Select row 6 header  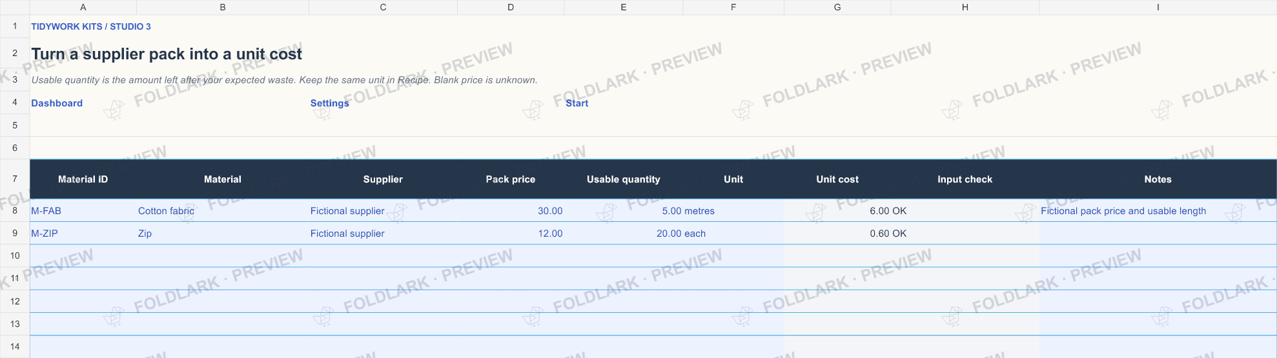pyautogui.click(x=15, y=148)
